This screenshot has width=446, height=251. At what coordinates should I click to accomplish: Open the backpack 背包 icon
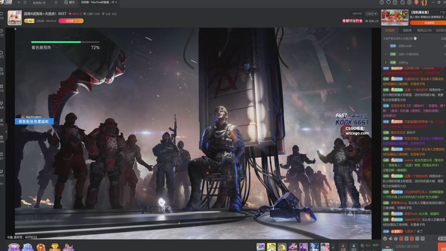click(353, 247)
